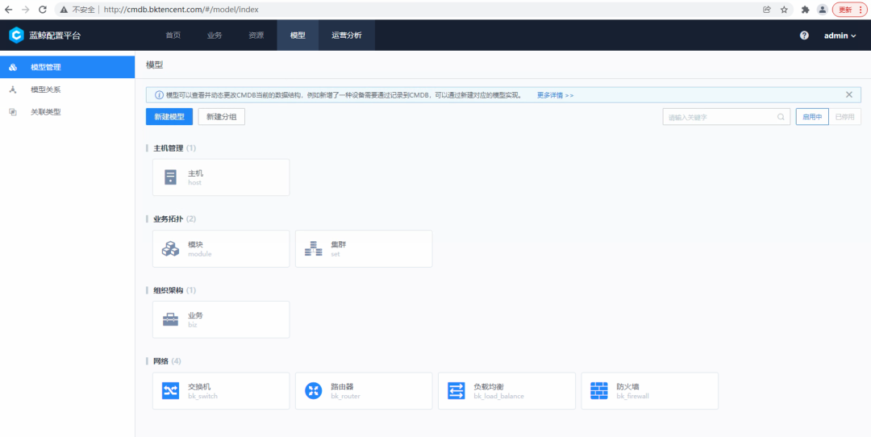Click the 集群 set icon
Image resolution: width=871 pixels, height=437 pixels.
pos(313,248)
